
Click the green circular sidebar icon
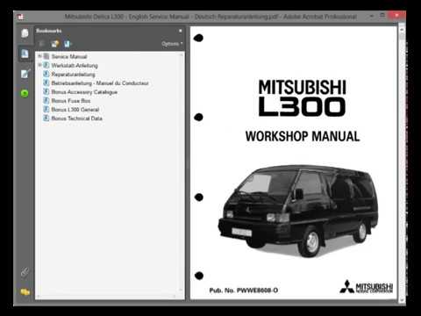(x=25, y=94)
